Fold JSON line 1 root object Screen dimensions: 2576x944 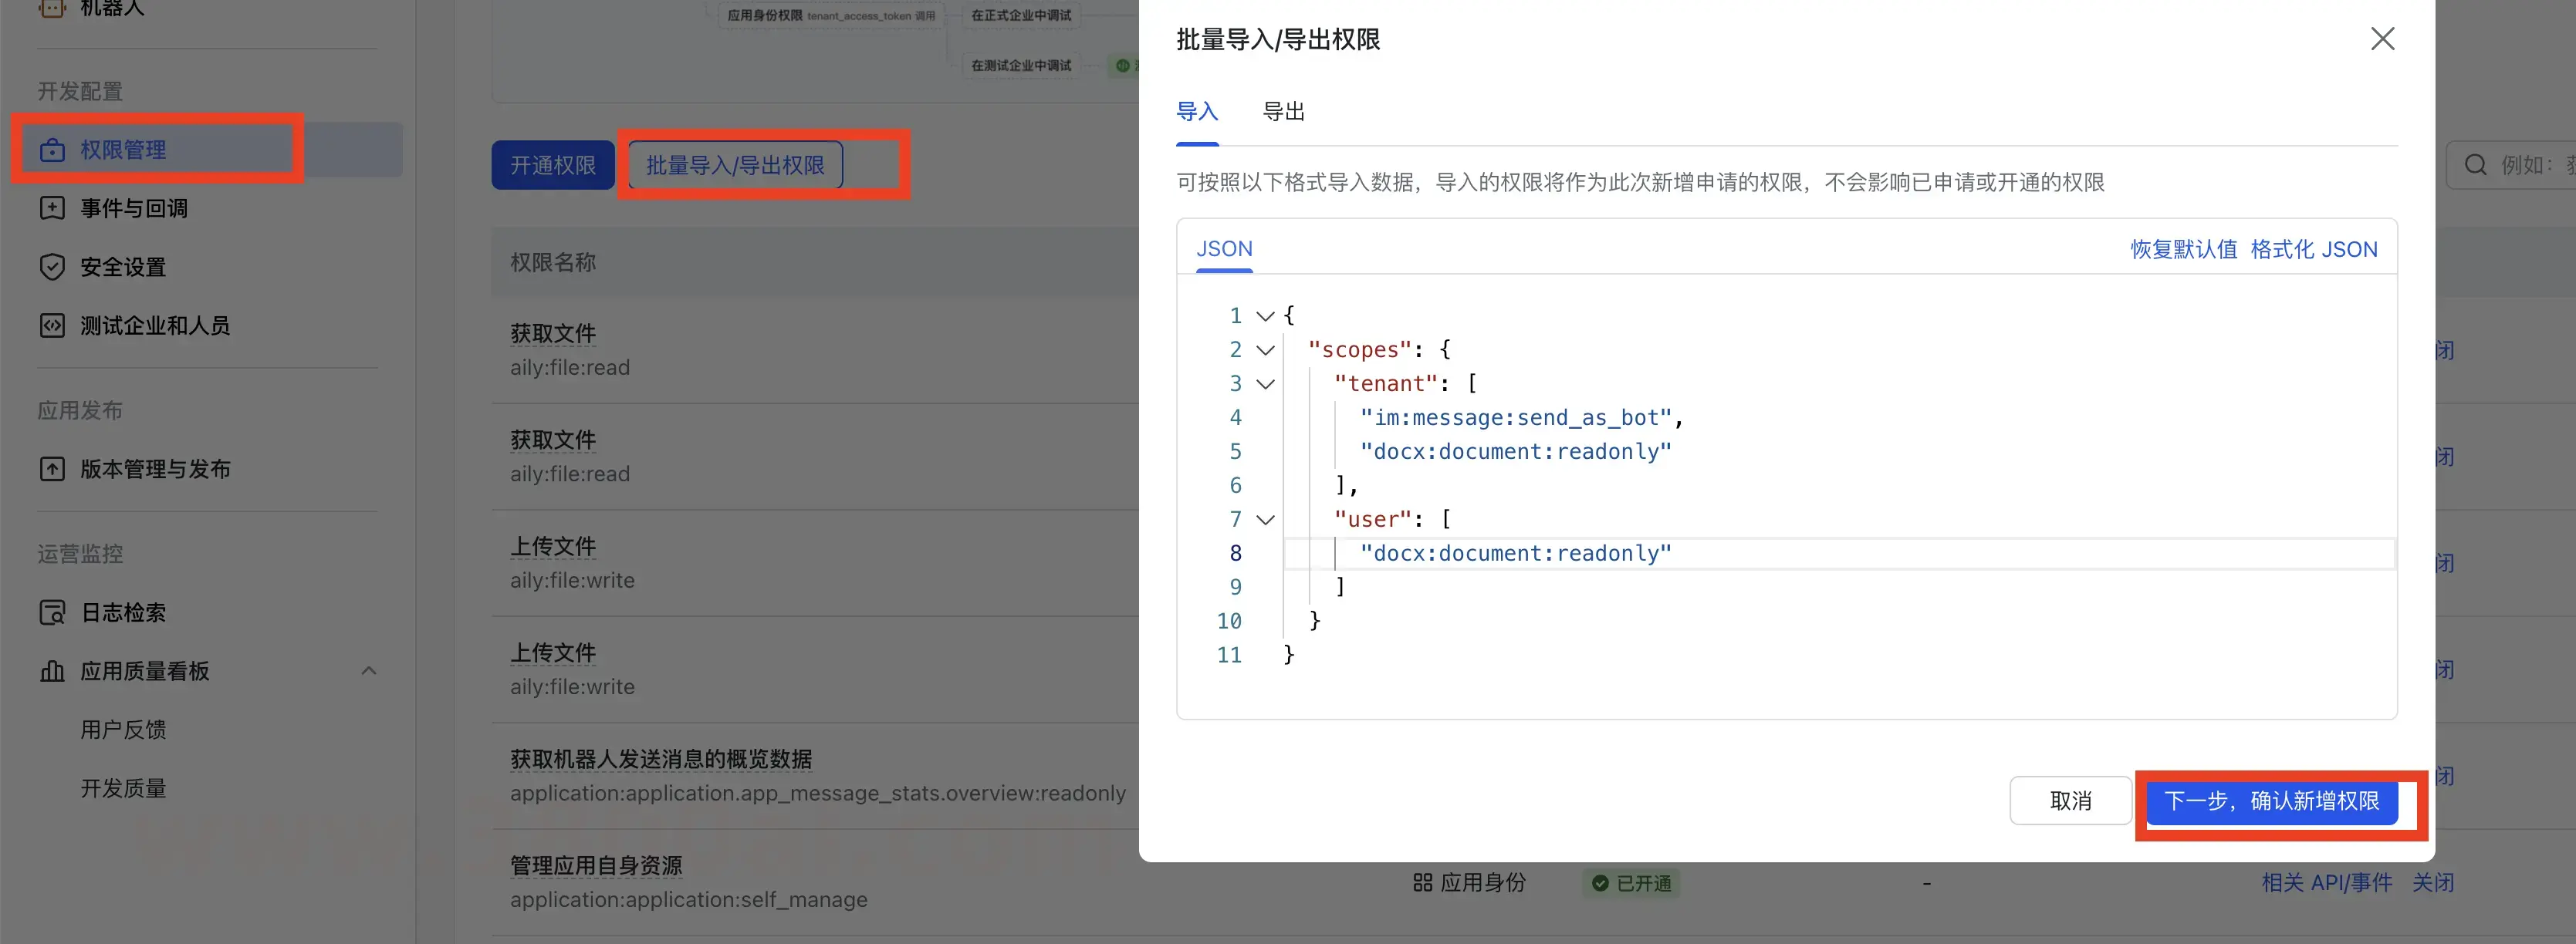(x=1265, y=315)
